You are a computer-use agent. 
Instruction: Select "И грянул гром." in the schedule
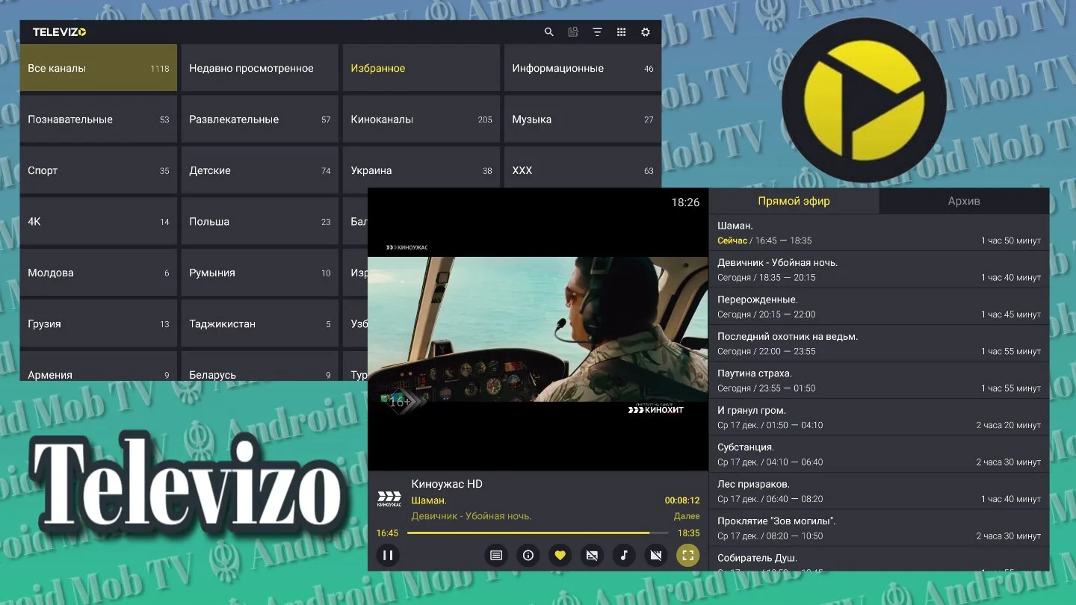pos(879,418)
